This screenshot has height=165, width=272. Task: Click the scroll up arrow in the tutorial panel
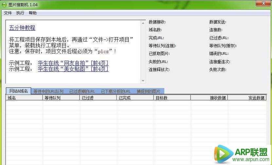[143, 22]
